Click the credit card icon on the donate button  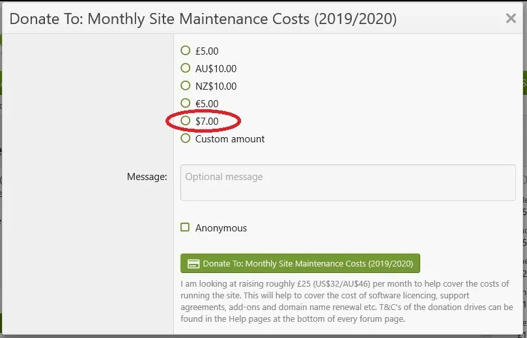pos(193,264)
